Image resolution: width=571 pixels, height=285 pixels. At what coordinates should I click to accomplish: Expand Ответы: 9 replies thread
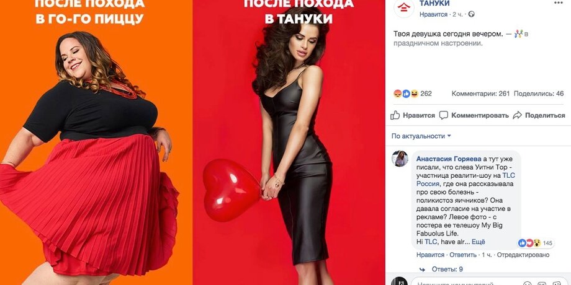click(447, 269)
